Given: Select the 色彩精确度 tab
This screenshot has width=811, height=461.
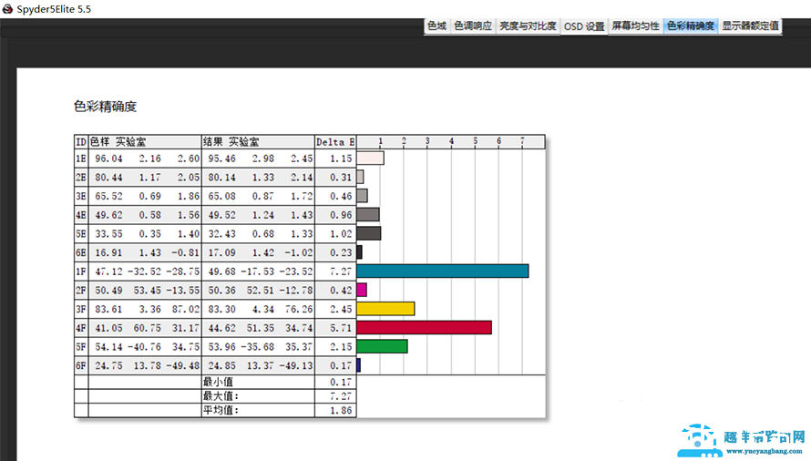Looking at the screenshot, I should click(690, 26).
